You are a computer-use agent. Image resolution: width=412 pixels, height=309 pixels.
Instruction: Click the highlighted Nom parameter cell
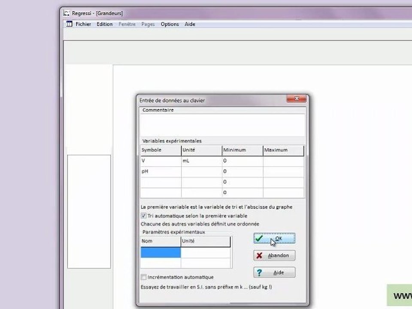click(x=161, y=252)
